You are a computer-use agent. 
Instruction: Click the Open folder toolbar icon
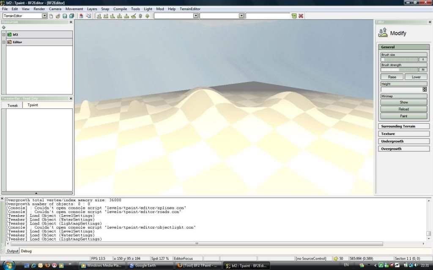click(58, 16)
